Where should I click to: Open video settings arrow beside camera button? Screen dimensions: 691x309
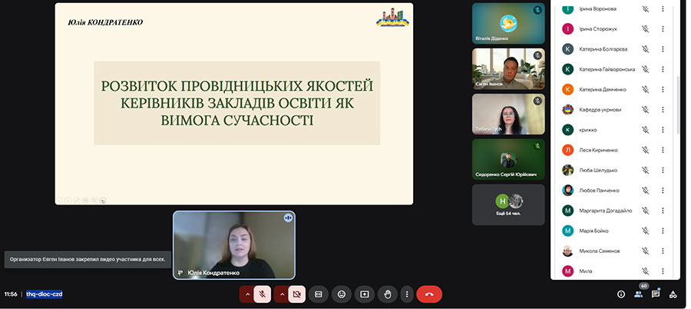[281, 294]
